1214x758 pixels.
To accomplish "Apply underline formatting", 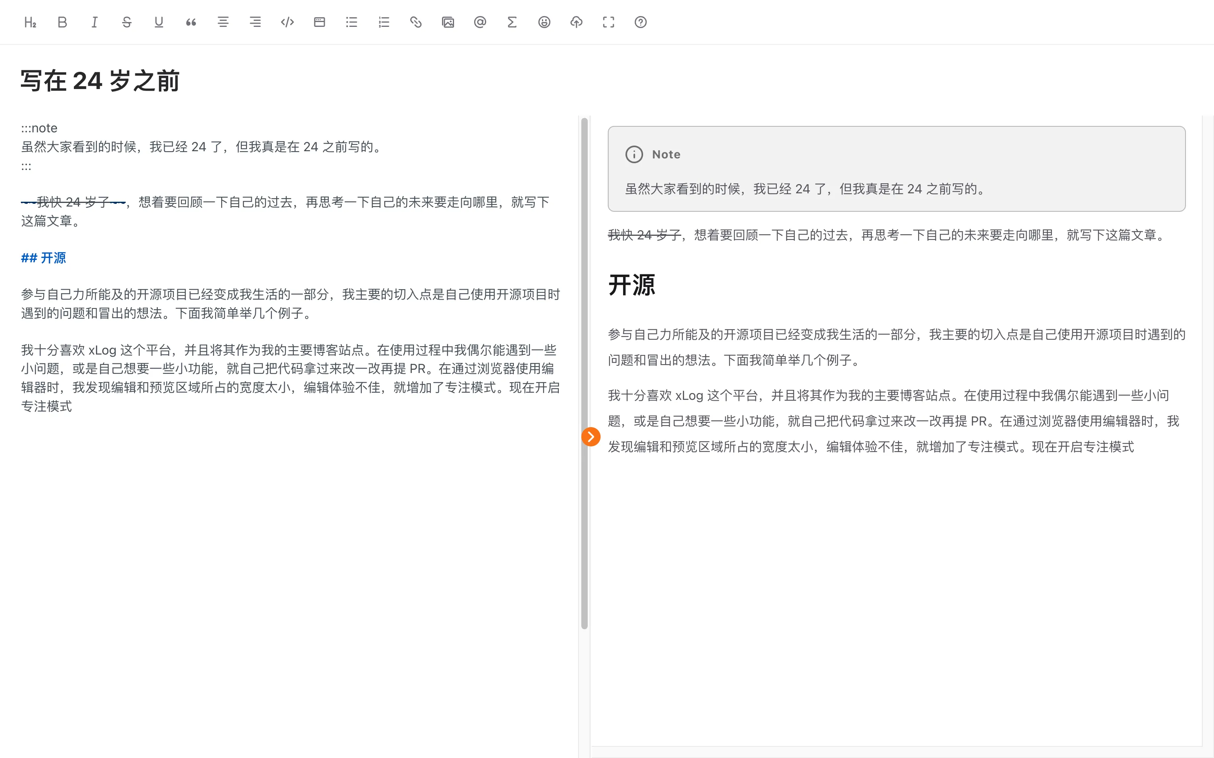I will click(x=159, y=22).
